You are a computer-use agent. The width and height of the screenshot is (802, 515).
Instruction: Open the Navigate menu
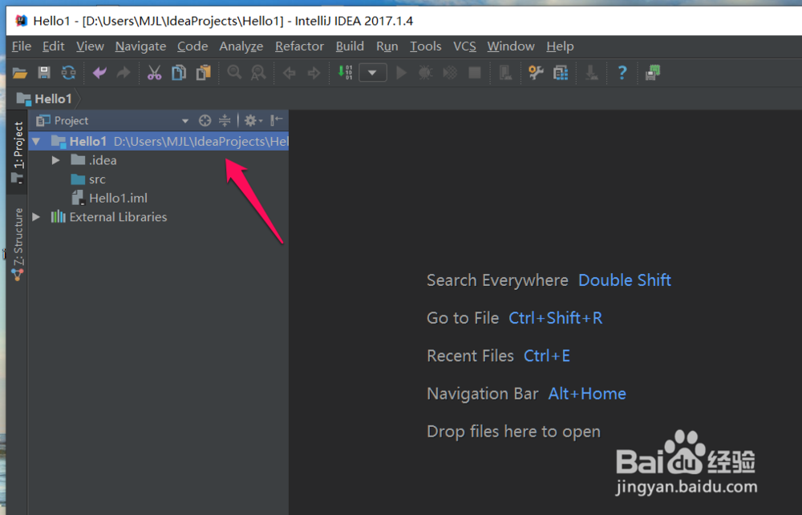coord(140,46)
